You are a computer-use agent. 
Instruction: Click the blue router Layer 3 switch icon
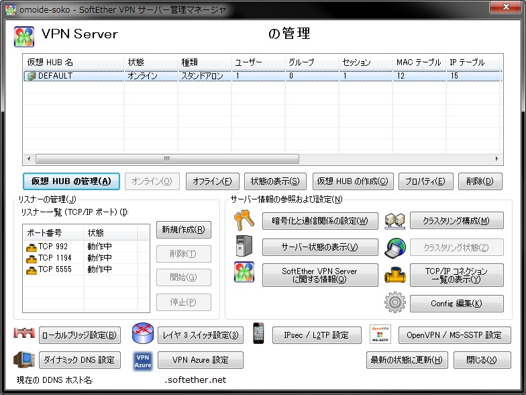coord(143,333)
